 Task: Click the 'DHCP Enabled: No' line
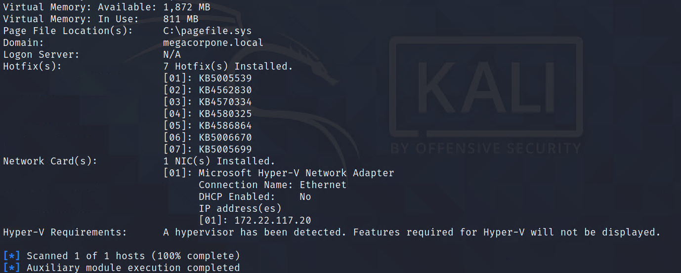(255, 197)
